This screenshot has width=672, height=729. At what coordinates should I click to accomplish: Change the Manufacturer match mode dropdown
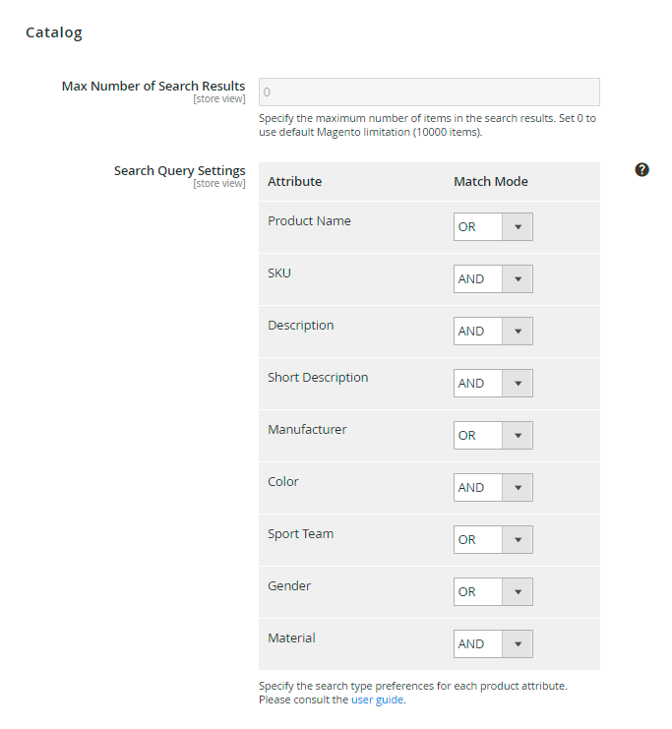point(493,436)
